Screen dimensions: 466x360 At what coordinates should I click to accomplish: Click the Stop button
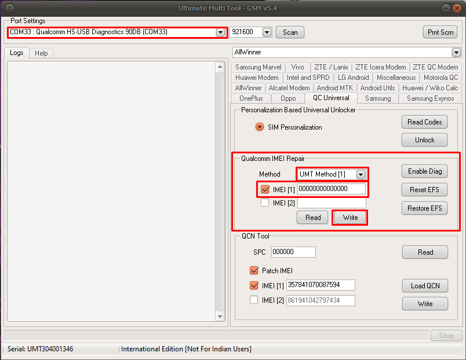click(x=446, y=336)
